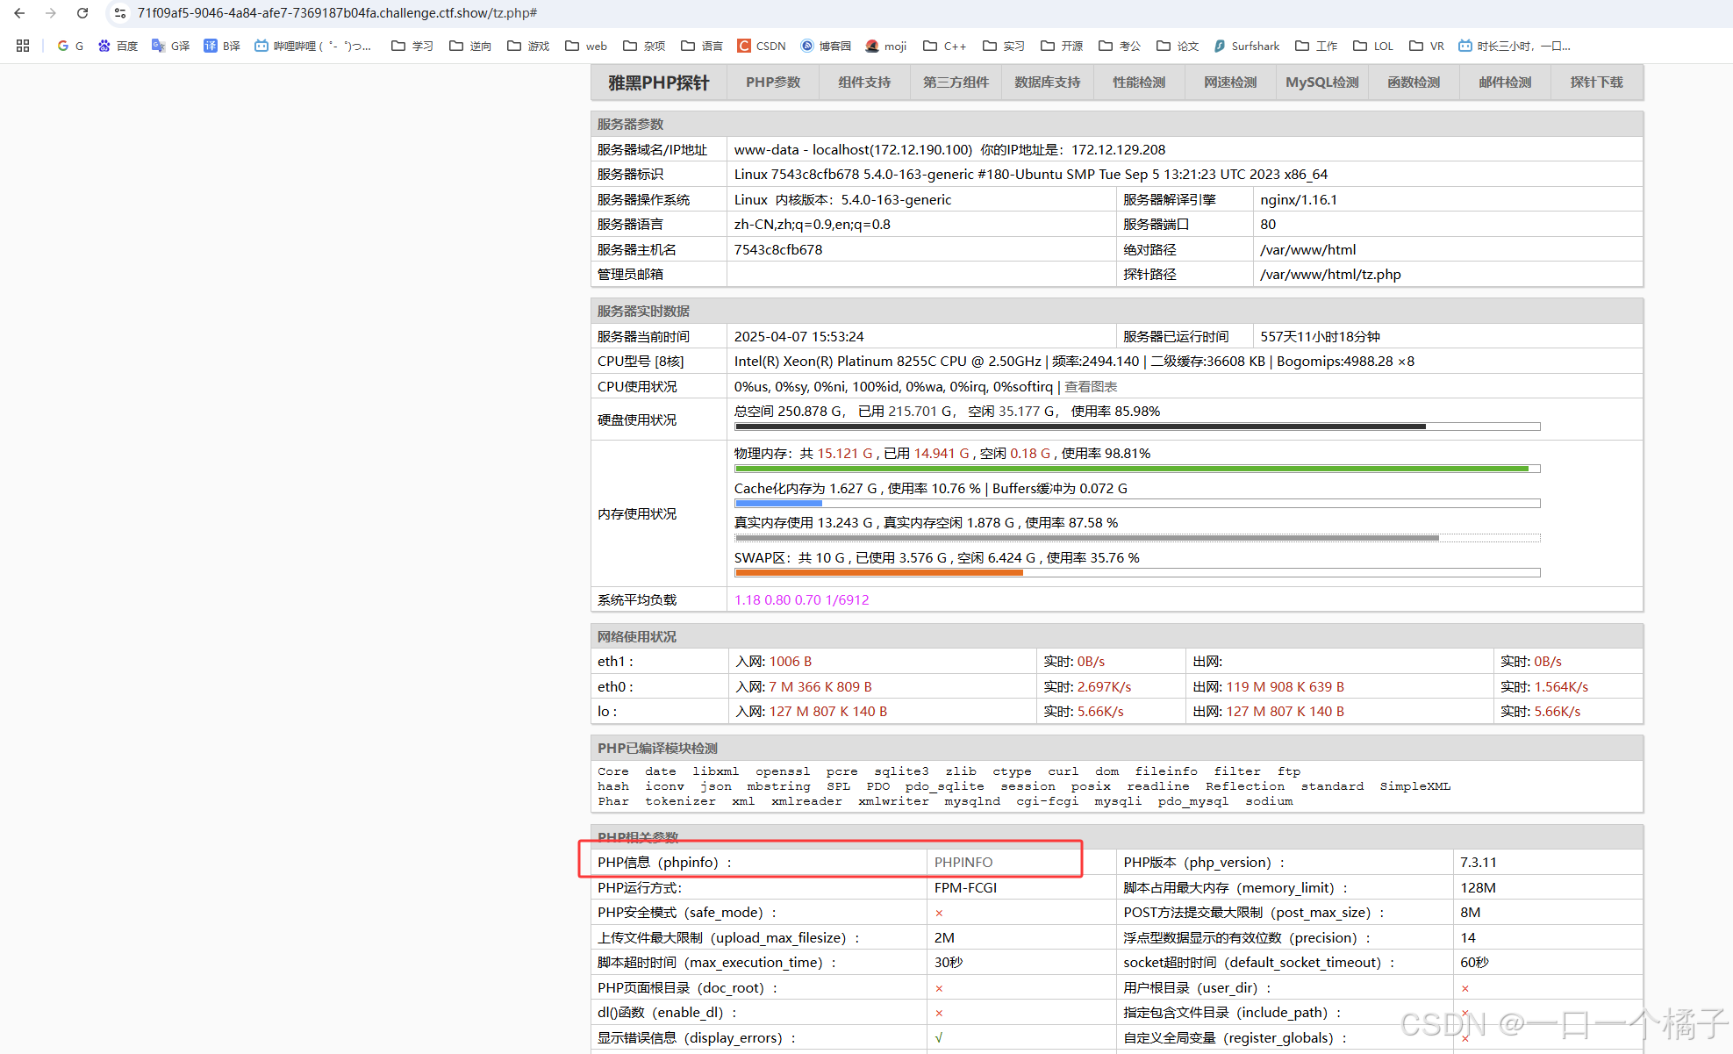Screen dimensions: 1733x1054
Task: Click the 查看图表 link for CPU usage
Action: tap(1091, 387)
